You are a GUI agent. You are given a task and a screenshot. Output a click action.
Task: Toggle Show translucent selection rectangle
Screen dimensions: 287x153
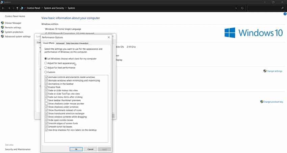click(x=47, y=113)
